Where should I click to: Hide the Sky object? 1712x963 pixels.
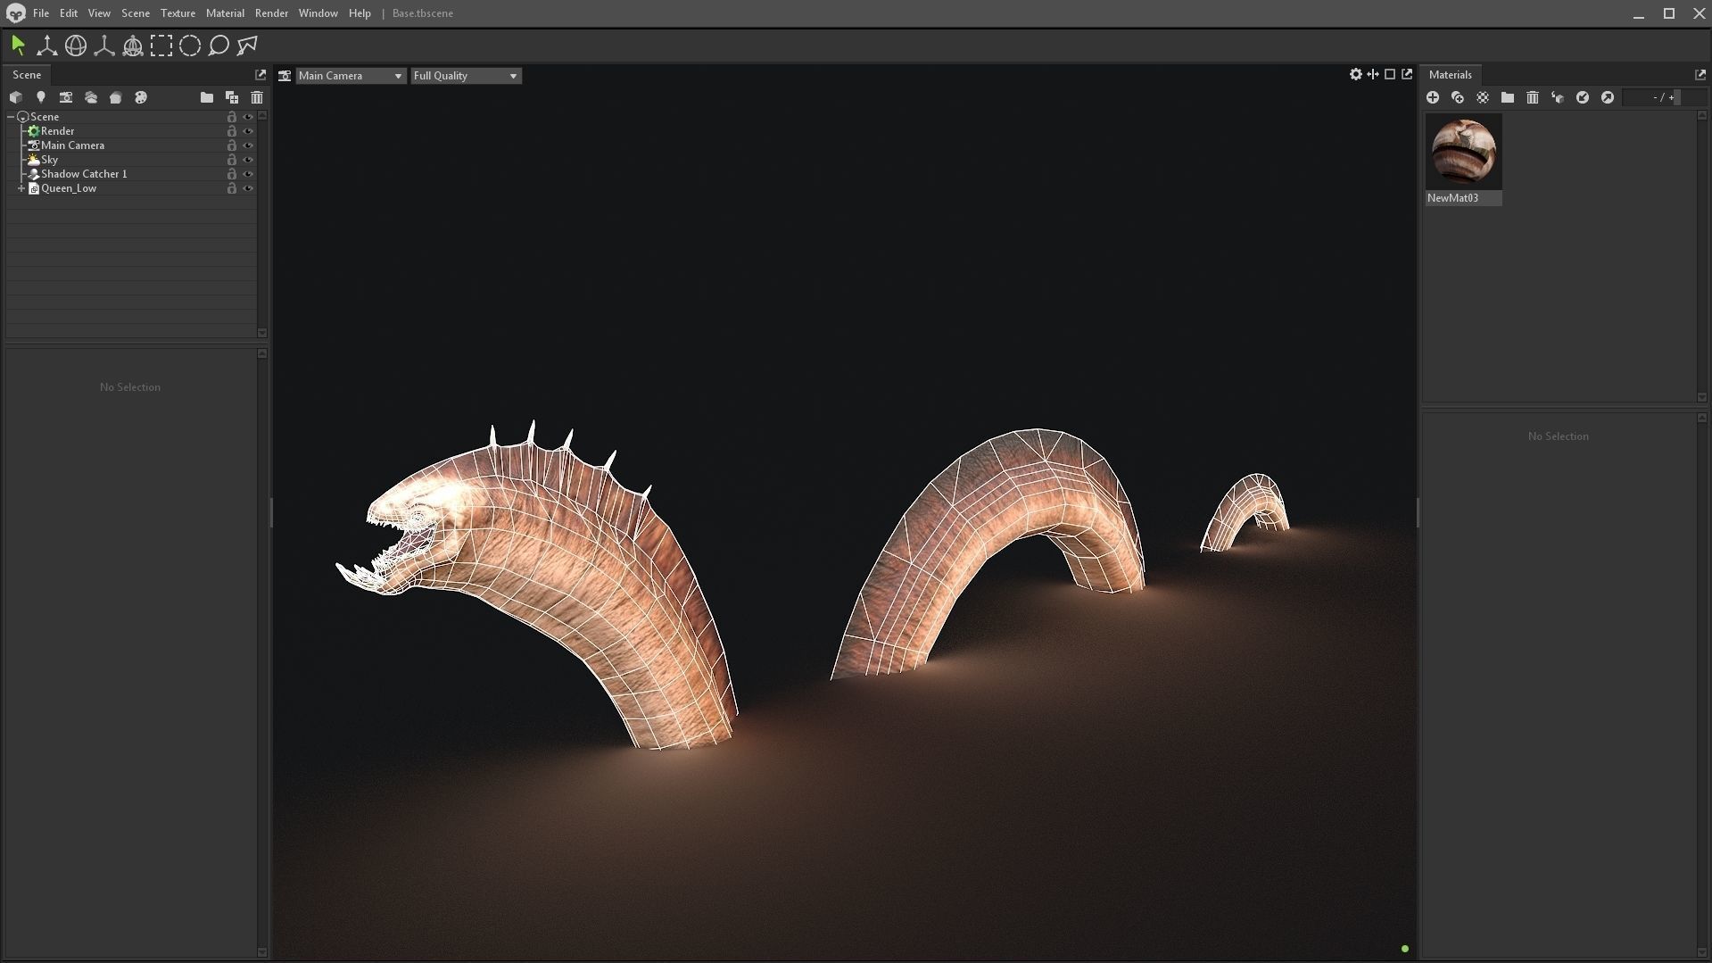(248, 160)
